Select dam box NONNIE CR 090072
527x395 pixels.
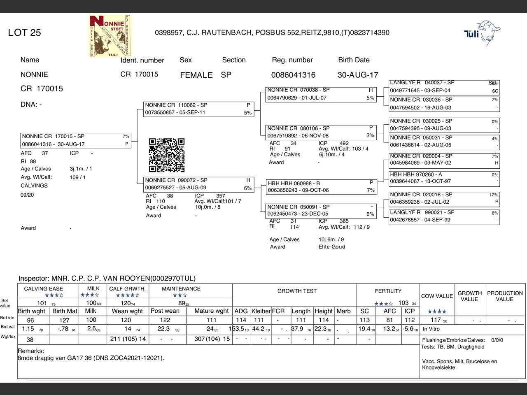pos(199,184)
